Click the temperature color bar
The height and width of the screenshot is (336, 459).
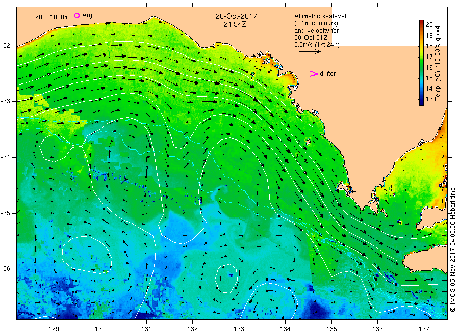[x=421, y=63]
